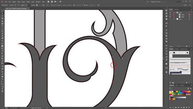
Task: Click the New Color Group folder icon
Action: 184,107
